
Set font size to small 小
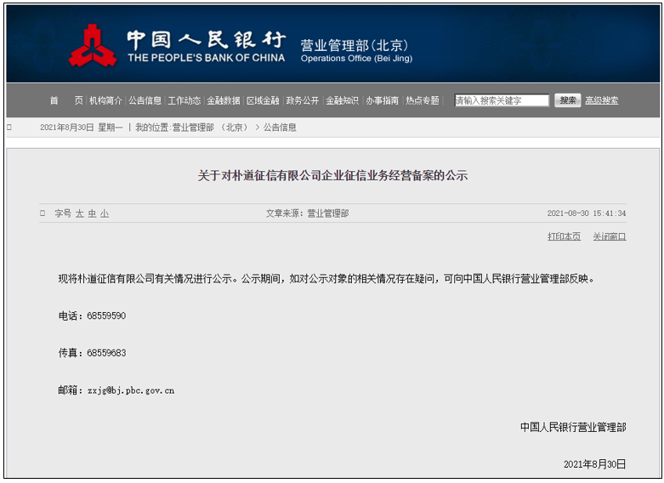(x=105, y=213)
